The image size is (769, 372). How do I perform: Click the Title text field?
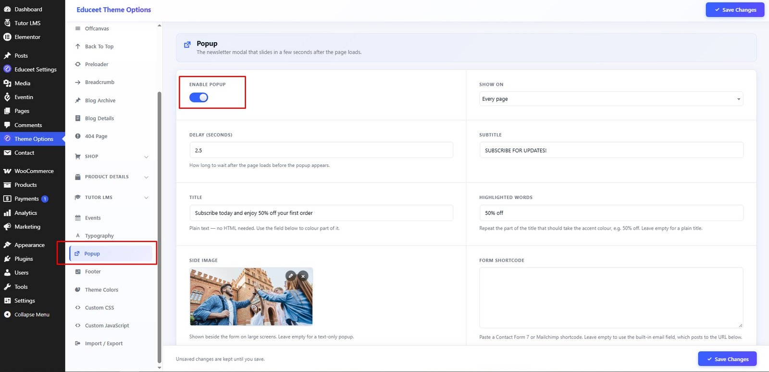click(x=321, y=213)
